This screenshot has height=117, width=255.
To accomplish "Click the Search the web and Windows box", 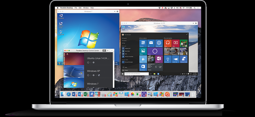I will pos(136,74).
